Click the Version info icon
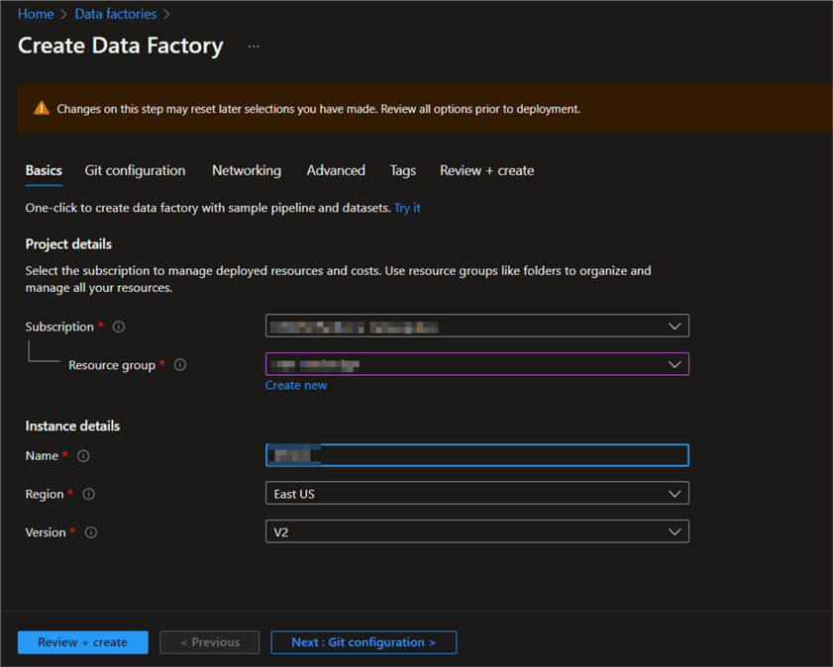Viewport: 833px width, 667px height. [91, 532]
